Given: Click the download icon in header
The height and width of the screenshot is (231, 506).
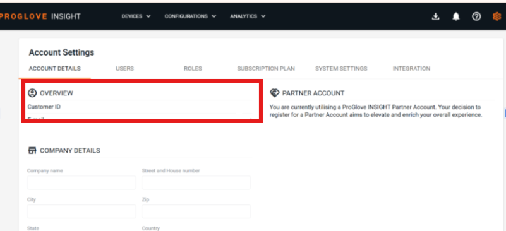Looking at the screenshot, I should click(x=435, y=16).
